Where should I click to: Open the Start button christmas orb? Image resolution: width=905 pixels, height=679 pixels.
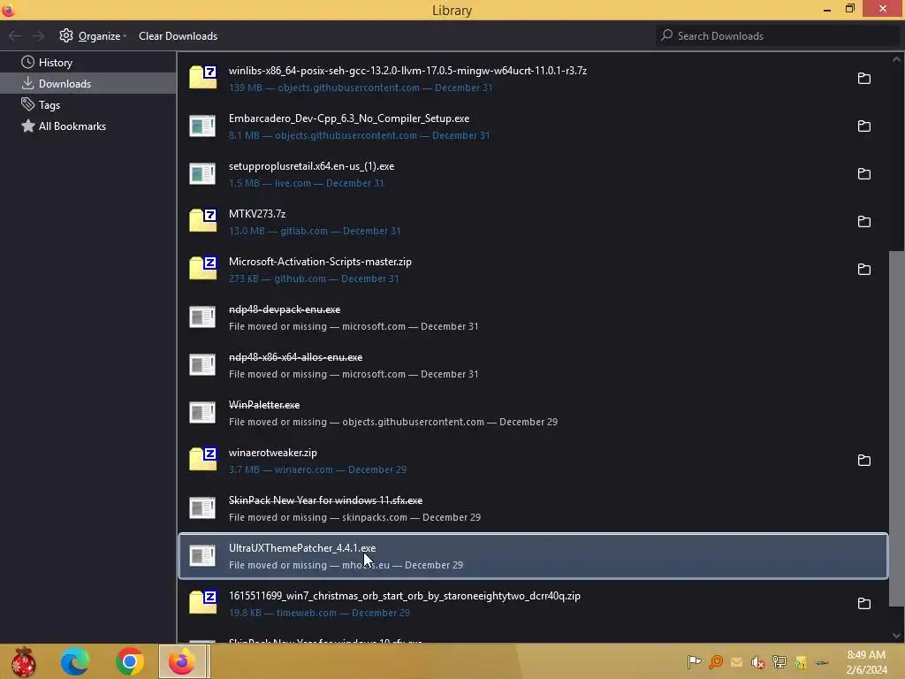pyautogui.click(x=24, y=661)
